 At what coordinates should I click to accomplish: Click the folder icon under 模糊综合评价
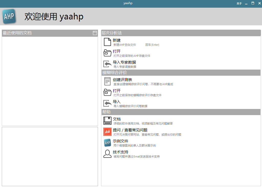pos(107,92)
